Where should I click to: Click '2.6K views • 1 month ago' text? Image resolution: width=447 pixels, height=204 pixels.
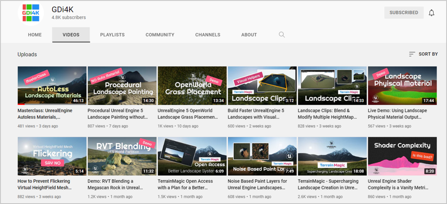[321, 197]
